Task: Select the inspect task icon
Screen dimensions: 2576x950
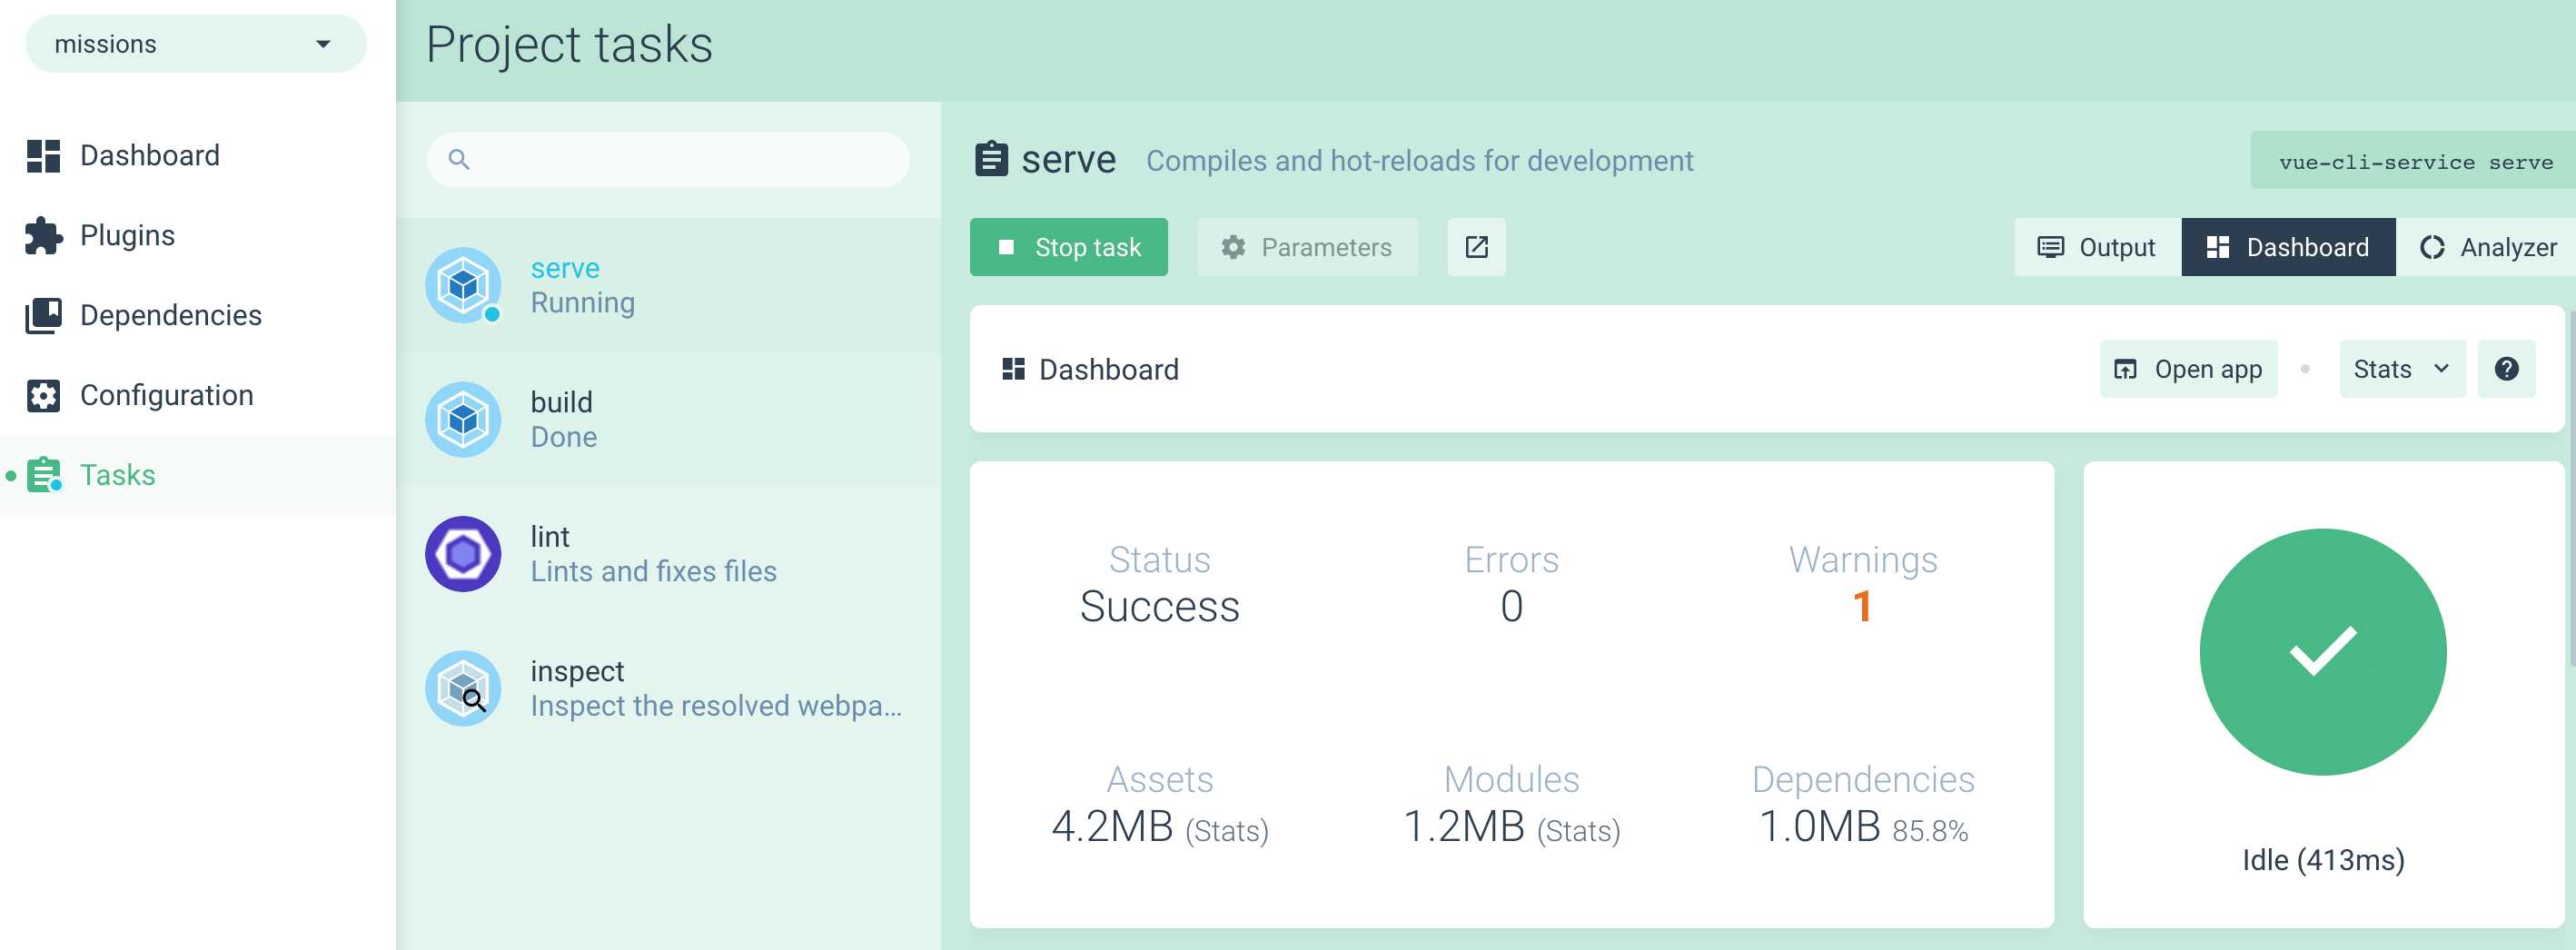Action: click(x=463, y=689)
